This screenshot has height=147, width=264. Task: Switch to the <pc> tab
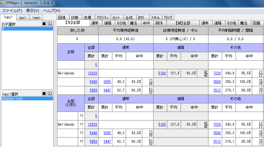(x=22, y=17)
